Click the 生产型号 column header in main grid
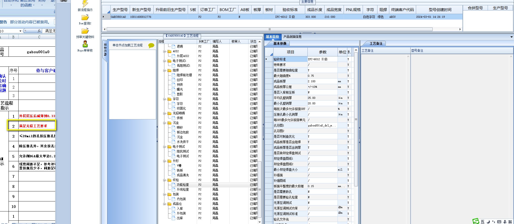The height and width of the screenshot is (224, 514). 120,10
